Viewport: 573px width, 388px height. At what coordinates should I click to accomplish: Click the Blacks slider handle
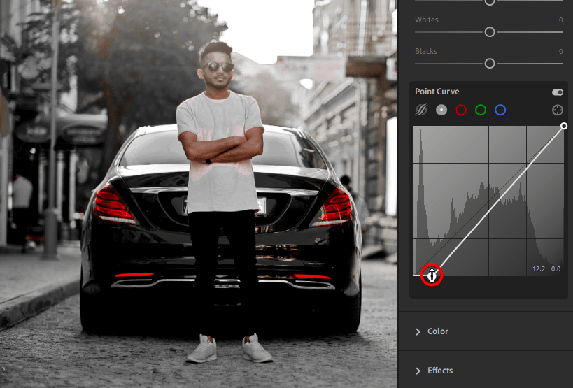[490, 64]
